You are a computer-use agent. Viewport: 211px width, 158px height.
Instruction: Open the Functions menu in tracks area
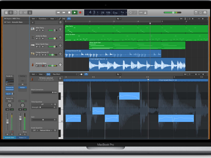[43, 19]
